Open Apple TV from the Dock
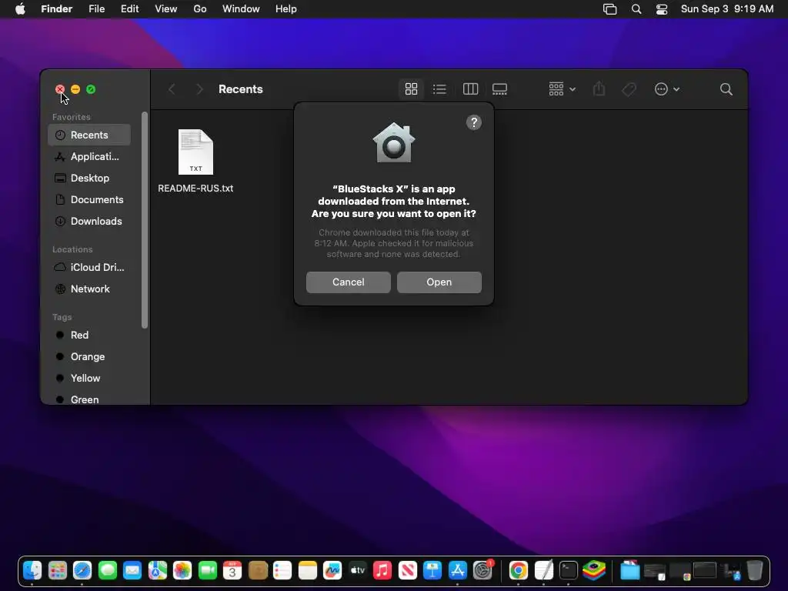The width and height of the screenshot is (788, 591). coord(357,570)
